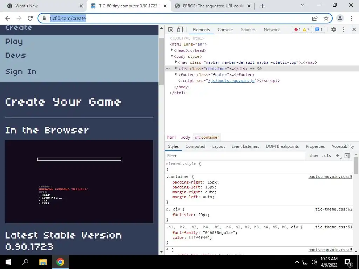Image resolution: width=359 pixels, height=269 pixels.
Task: Click the Devs navigation link
Action: 15,55
